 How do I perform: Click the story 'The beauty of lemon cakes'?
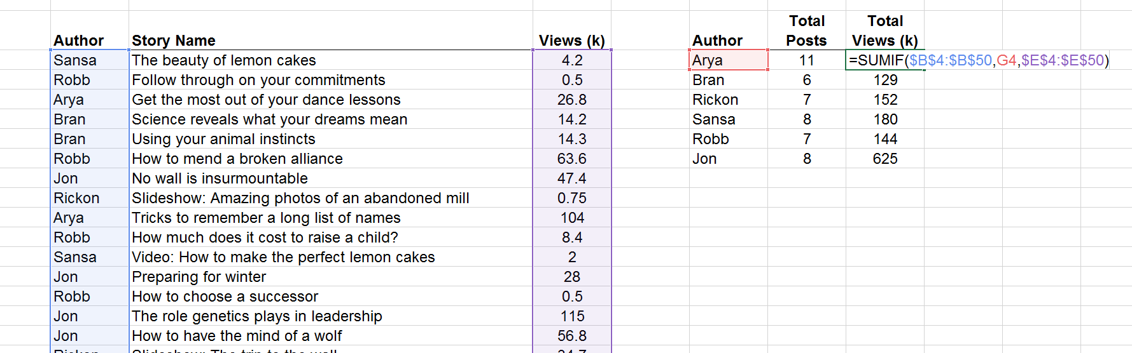330,60
